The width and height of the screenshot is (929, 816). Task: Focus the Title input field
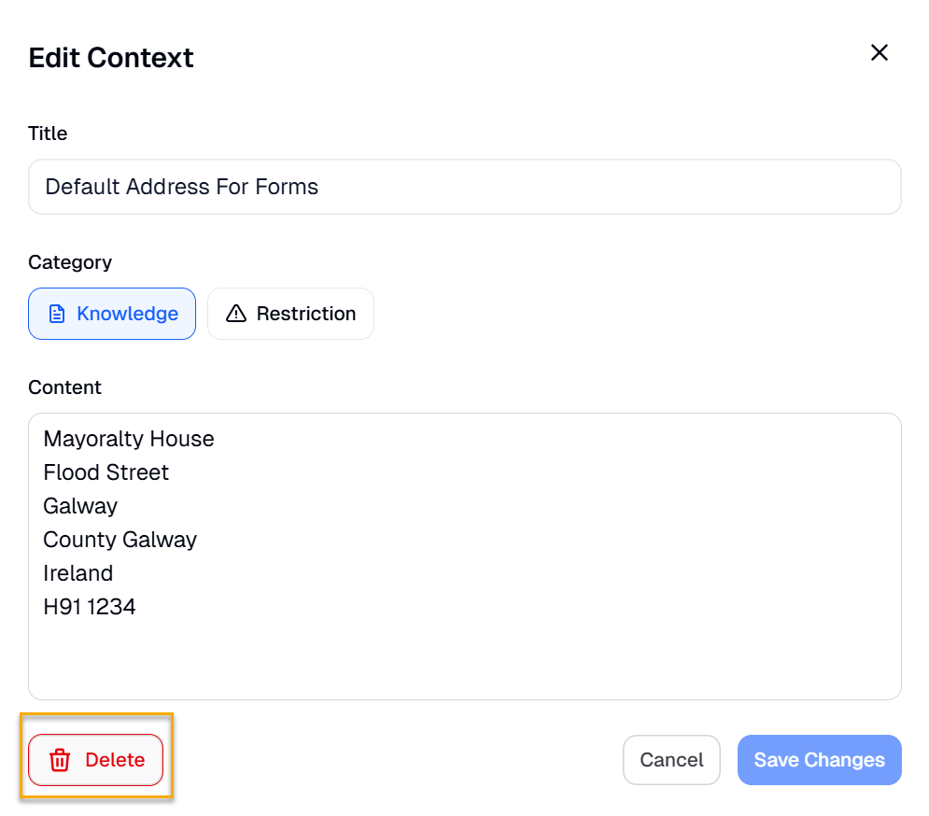[464, 187]
